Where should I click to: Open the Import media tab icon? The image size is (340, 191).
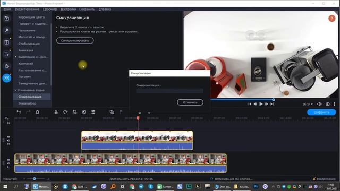[7, 19]
